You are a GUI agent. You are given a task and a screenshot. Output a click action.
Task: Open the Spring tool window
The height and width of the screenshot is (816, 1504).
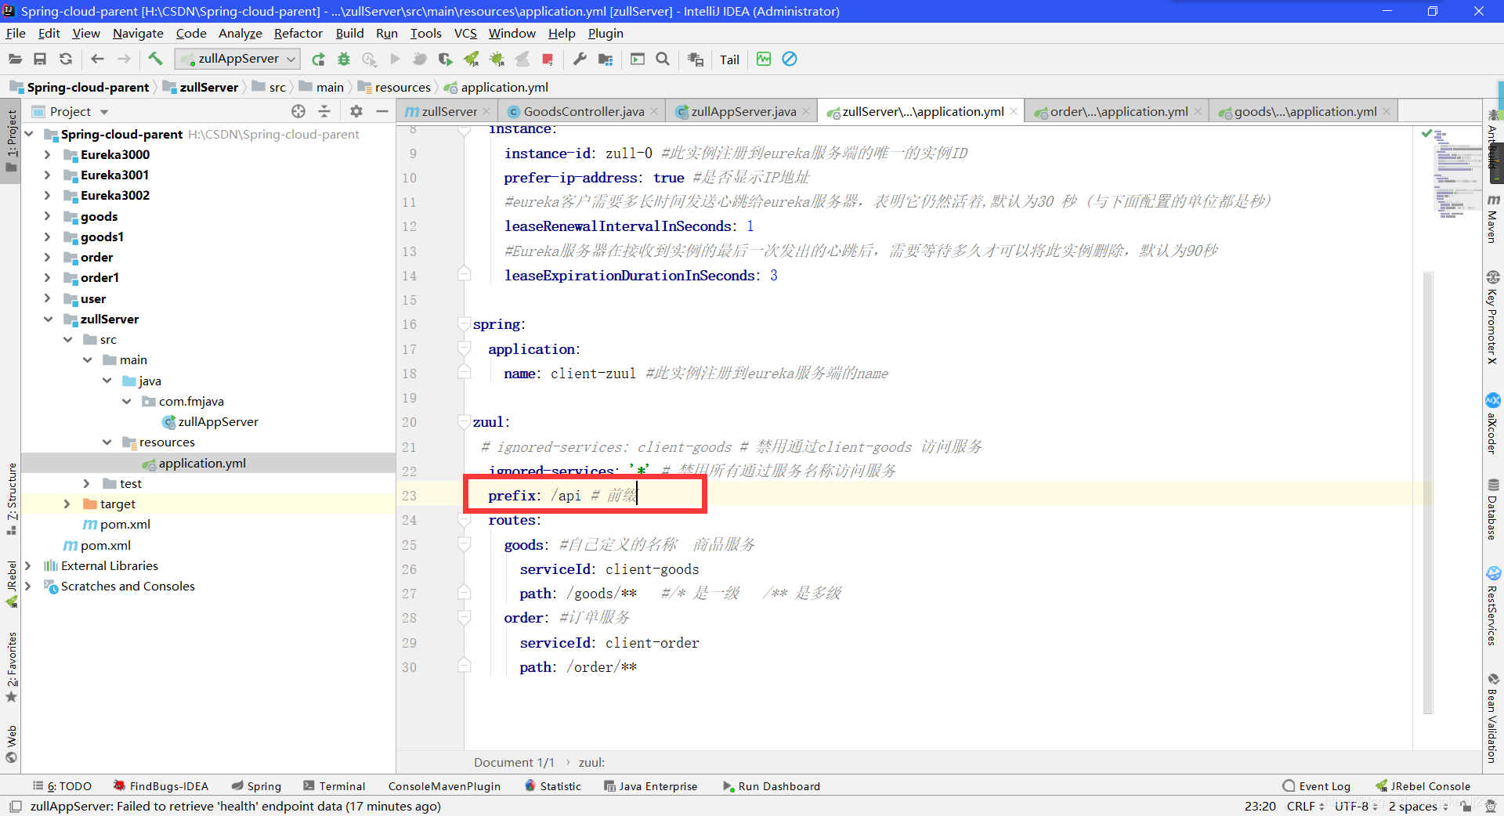click(256, 786)
